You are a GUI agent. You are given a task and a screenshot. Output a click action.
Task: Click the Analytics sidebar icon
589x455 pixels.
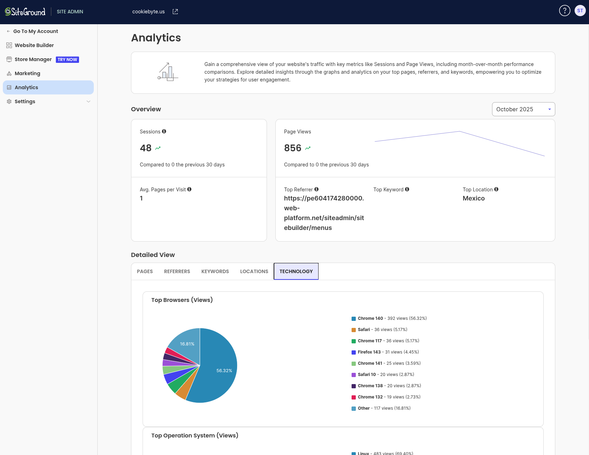(9, 87)
